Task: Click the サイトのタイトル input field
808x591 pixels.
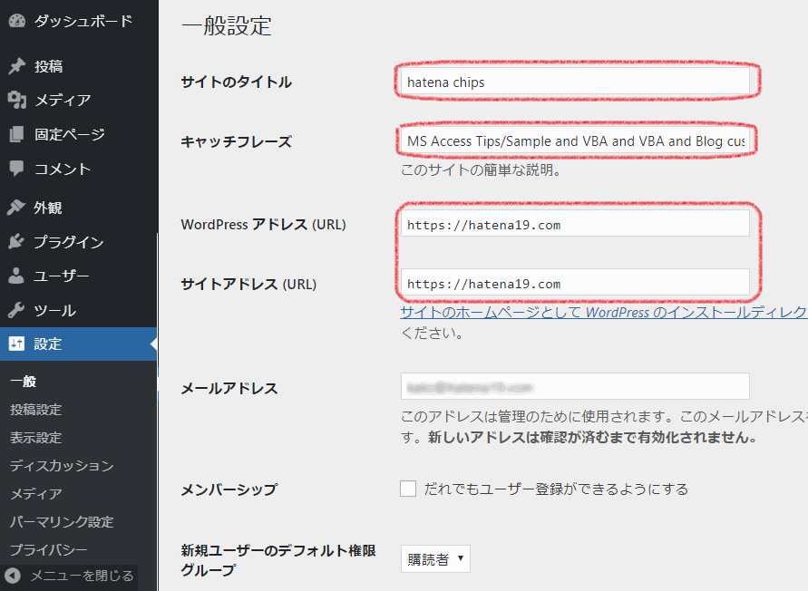Action: [575, 82]
